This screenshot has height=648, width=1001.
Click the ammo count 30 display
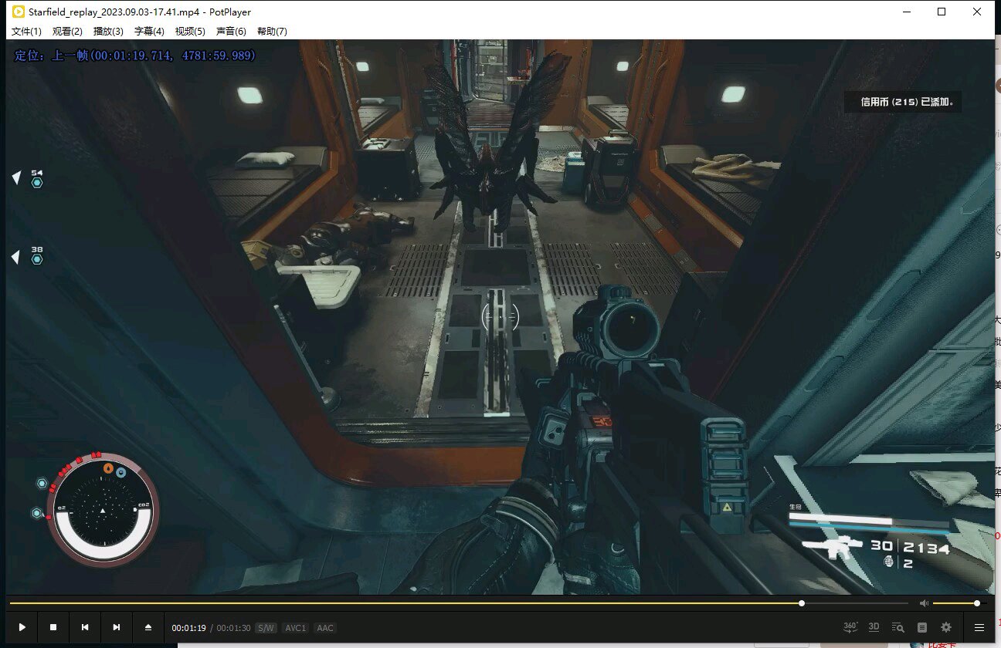click(881, 546)
